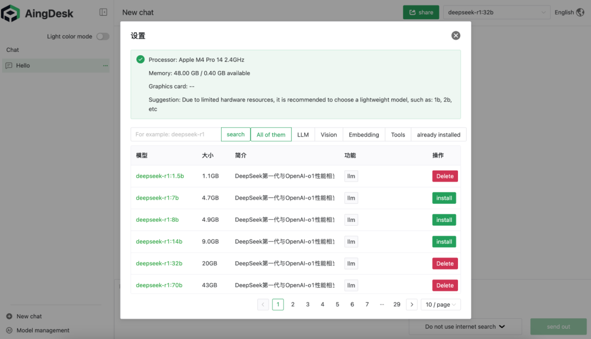591x339 pixels.
Task: Open the deepseek-r1:8b model link
Action: [157, 219]
